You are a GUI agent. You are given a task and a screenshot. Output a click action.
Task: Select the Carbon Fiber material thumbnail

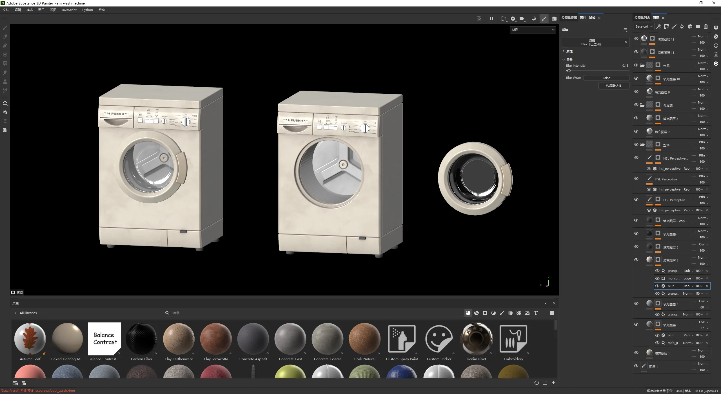tap(142, 339)
